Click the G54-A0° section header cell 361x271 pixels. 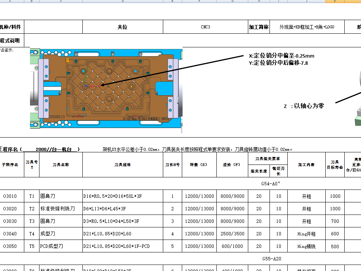pos(270,183)
